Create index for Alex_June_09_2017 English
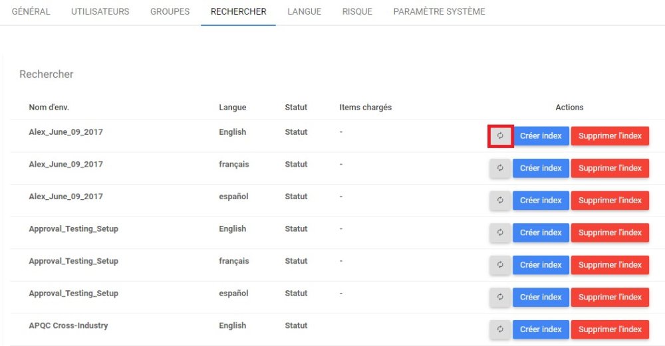The image size is (665, 346). (541, 136)
